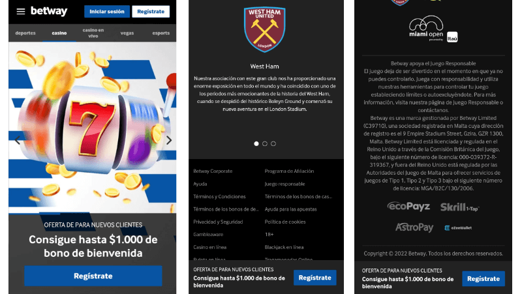This screenshot has height=294, width=522.
Task: Open the hamburger menu icon
Action: [21, 11]
